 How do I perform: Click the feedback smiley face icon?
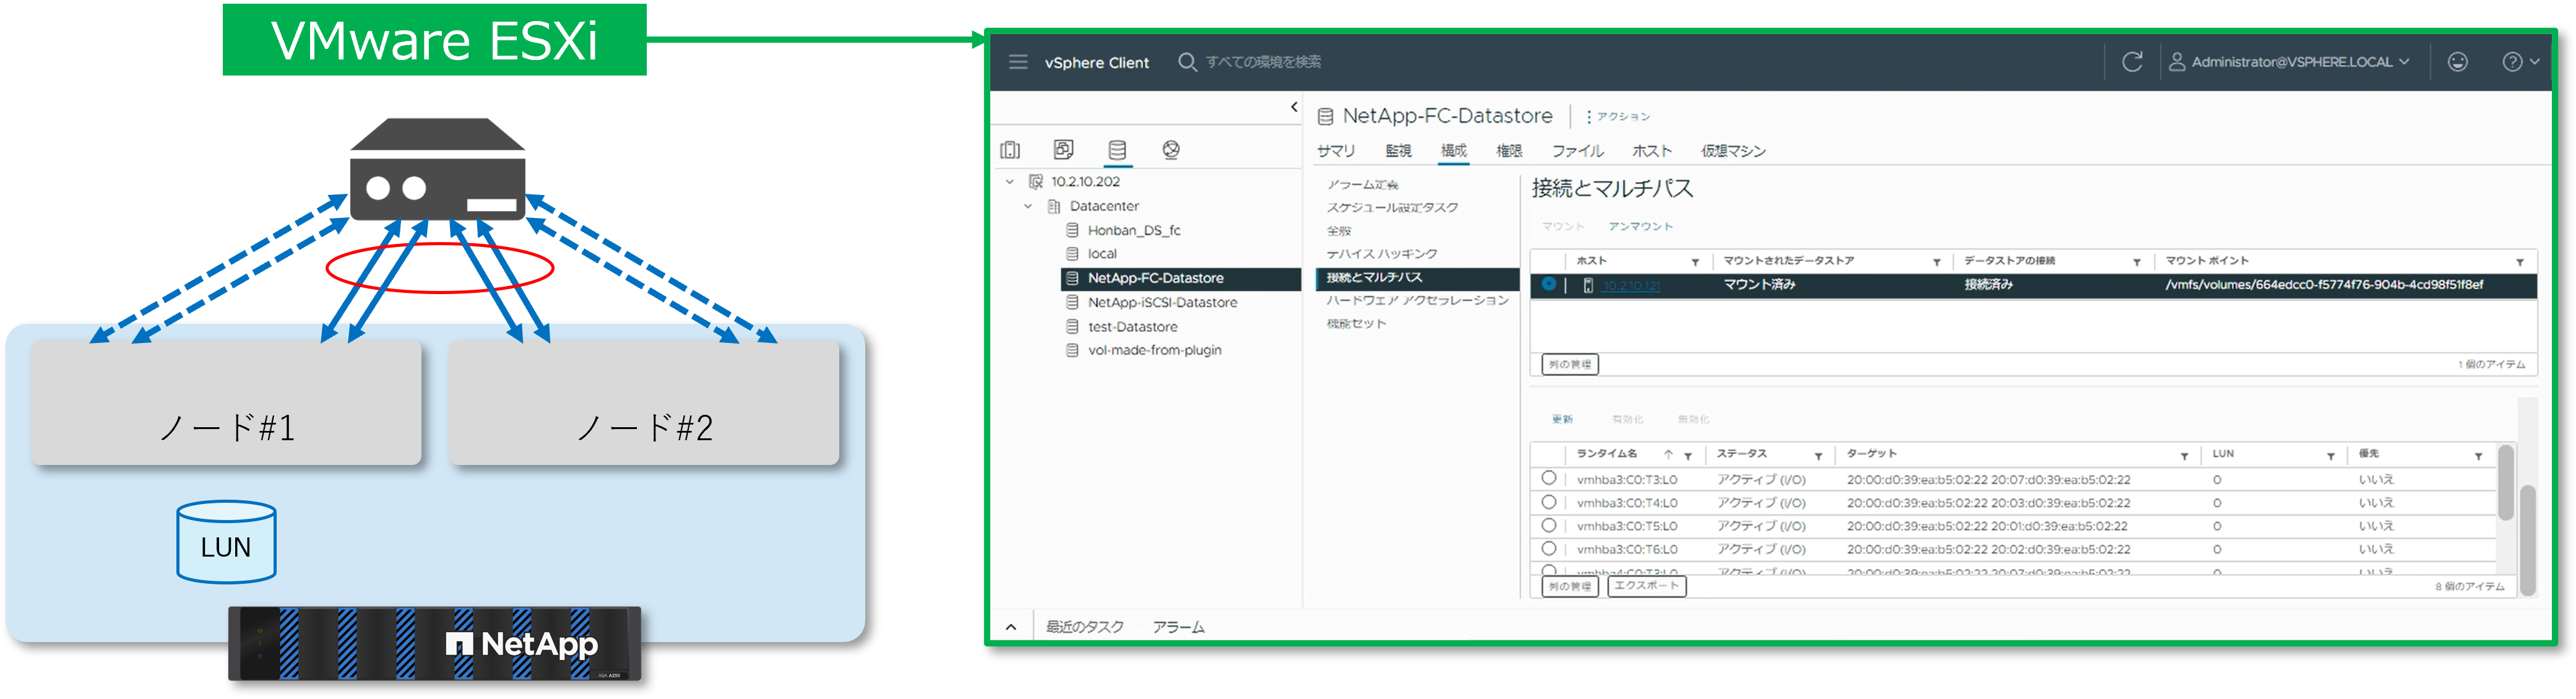[x=2457, y=62]
